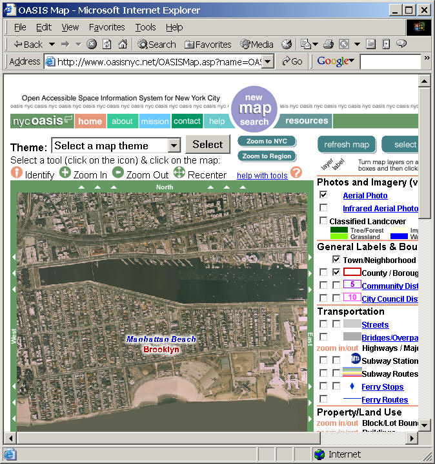Enable the Infrared Aerial Photo checkbox
The width and height of the screenshot is (435, 464).
tap(323, 207)
